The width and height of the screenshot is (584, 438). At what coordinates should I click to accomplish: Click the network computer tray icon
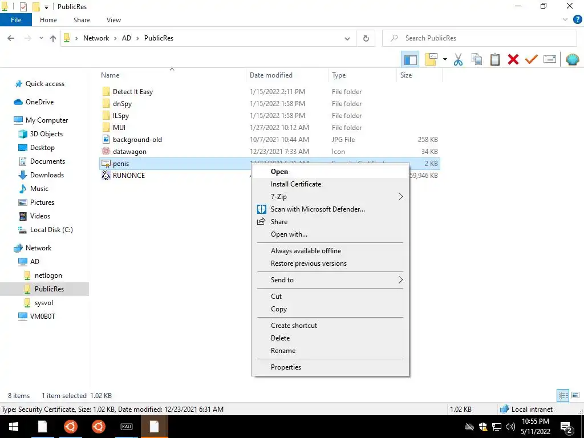click(x=497, y=427)
